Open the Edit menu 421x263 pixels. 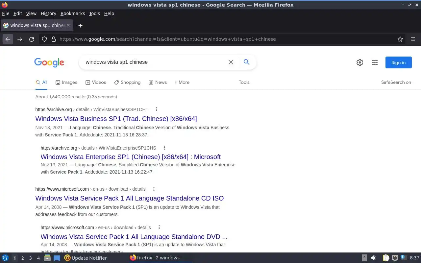[x=18, y=13]
